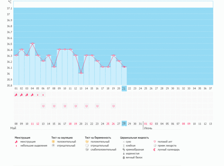
Task: Click the 'небольшие выделения' legend entry
Action: [33, 146]
